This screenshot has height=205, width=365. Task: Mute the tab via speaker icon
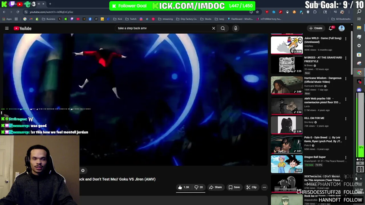tap(38, 4)
